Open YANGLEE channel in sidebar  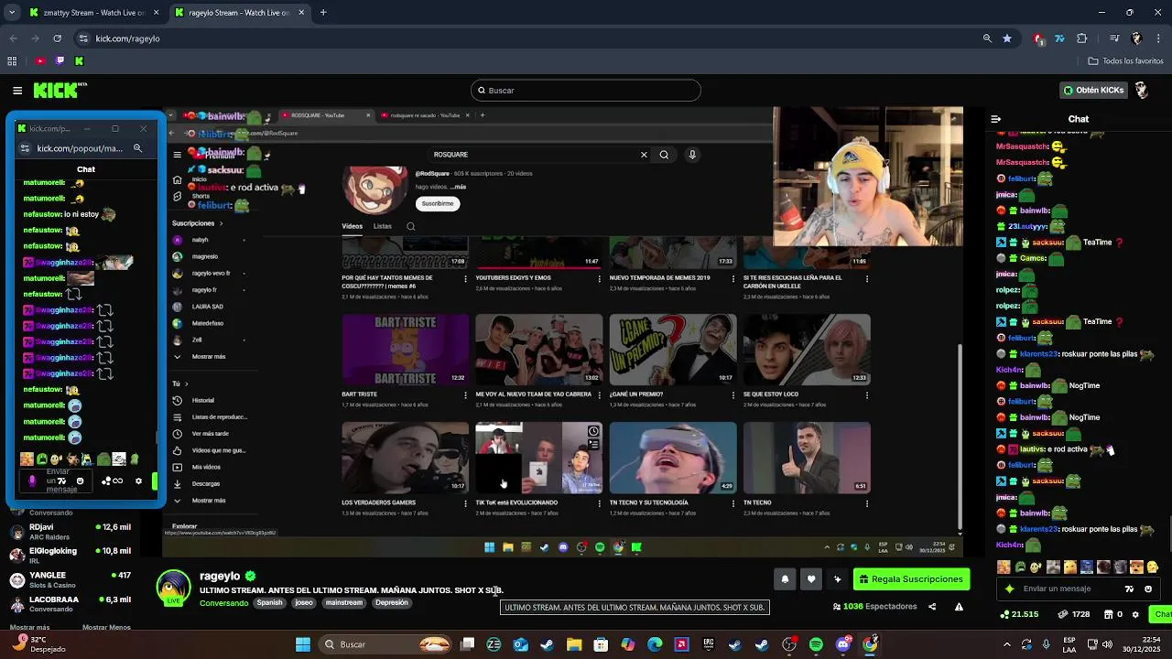click(x=70, y=579)
